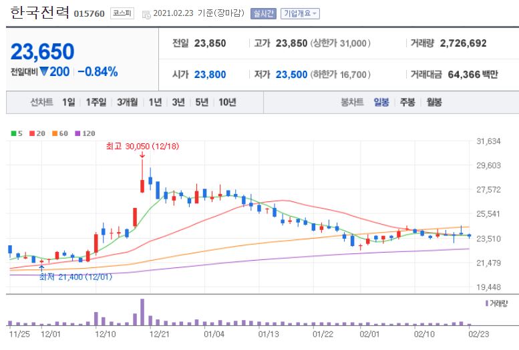Click the 코스피 market badge

click(122, 13)
